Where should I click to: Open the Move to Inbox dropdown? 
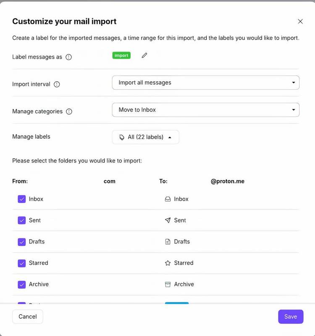206,110
